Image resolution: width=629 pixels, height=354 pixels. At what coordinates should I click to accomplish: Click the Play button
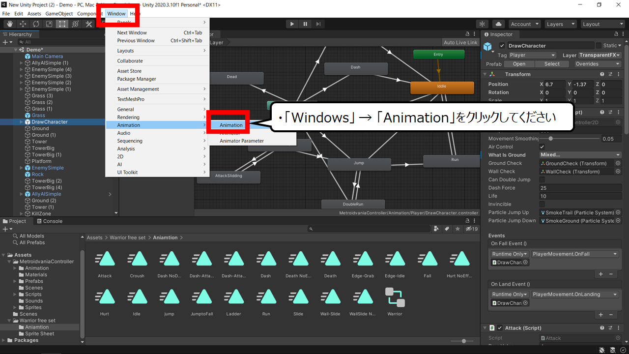click(x=292, y=24)
